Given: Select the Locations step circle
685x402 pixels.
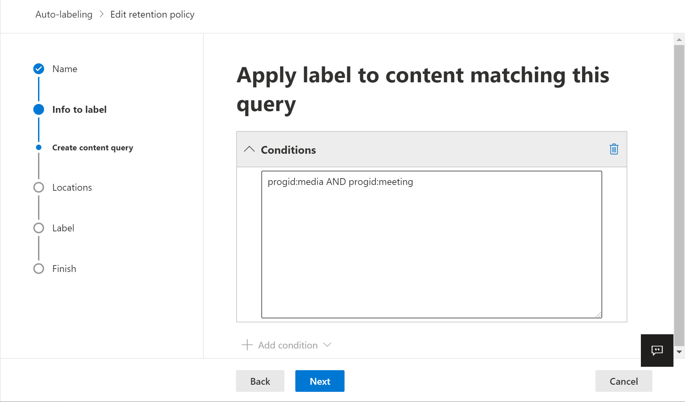Looking at the screenshot, I should (39, 187).
